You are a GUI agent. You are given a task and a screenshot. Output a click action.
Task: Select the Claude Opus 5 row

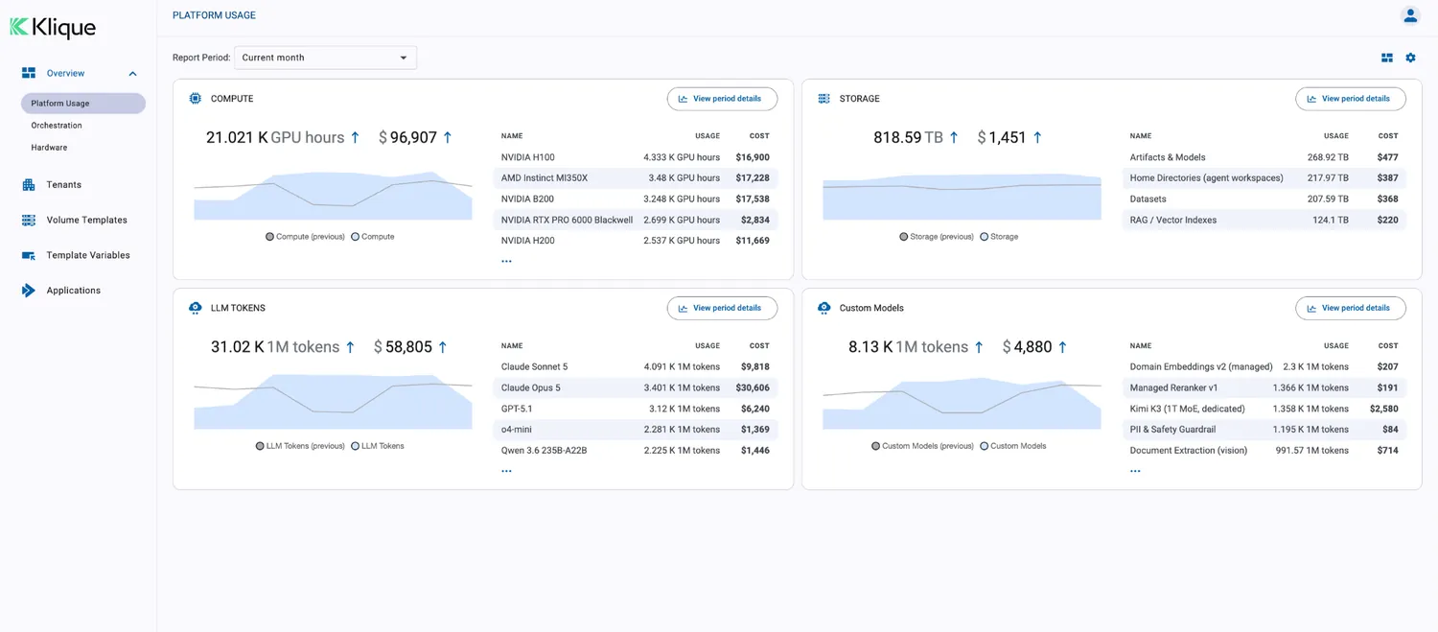636,388
